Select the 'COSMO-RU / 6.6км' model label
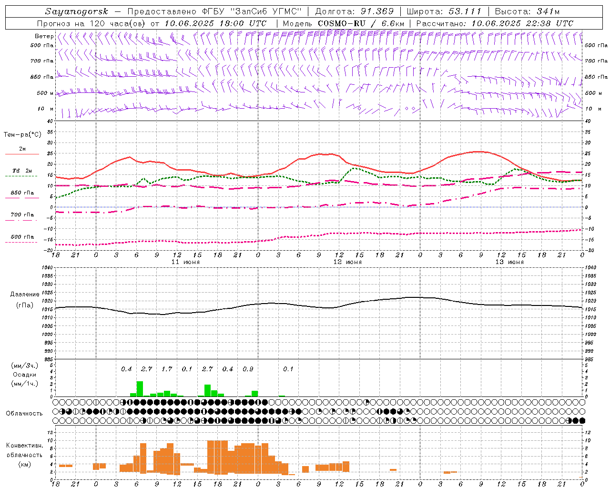610x488 pixels. [361, 23]
